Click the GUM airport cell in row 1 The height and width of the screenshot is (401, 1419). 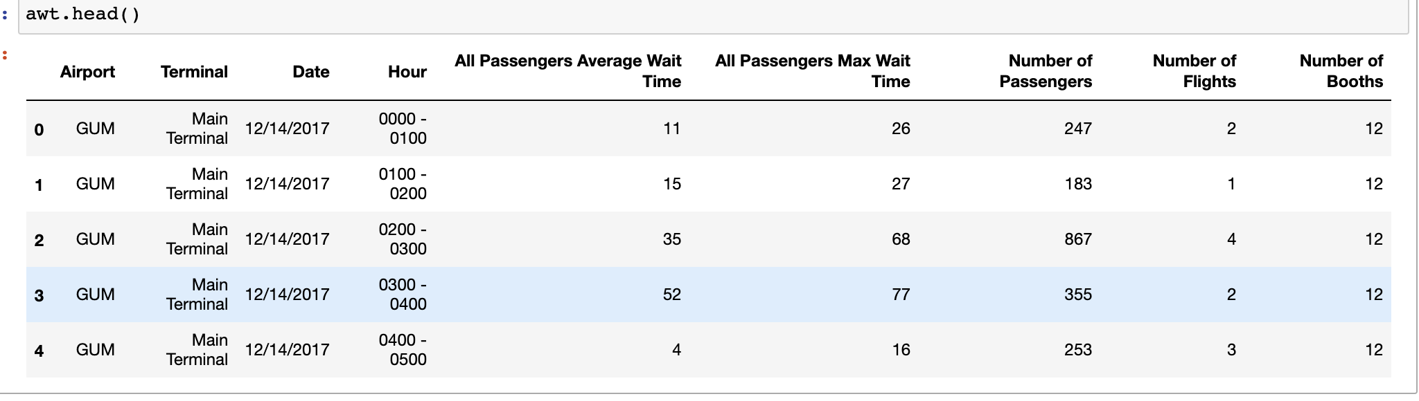pyautogui.click(x=95, y=184)
